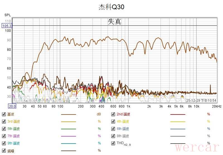Toggle the 4th 谐波 checkbox
This screenshot has height=155, width=223.
[x=113, y=121]
